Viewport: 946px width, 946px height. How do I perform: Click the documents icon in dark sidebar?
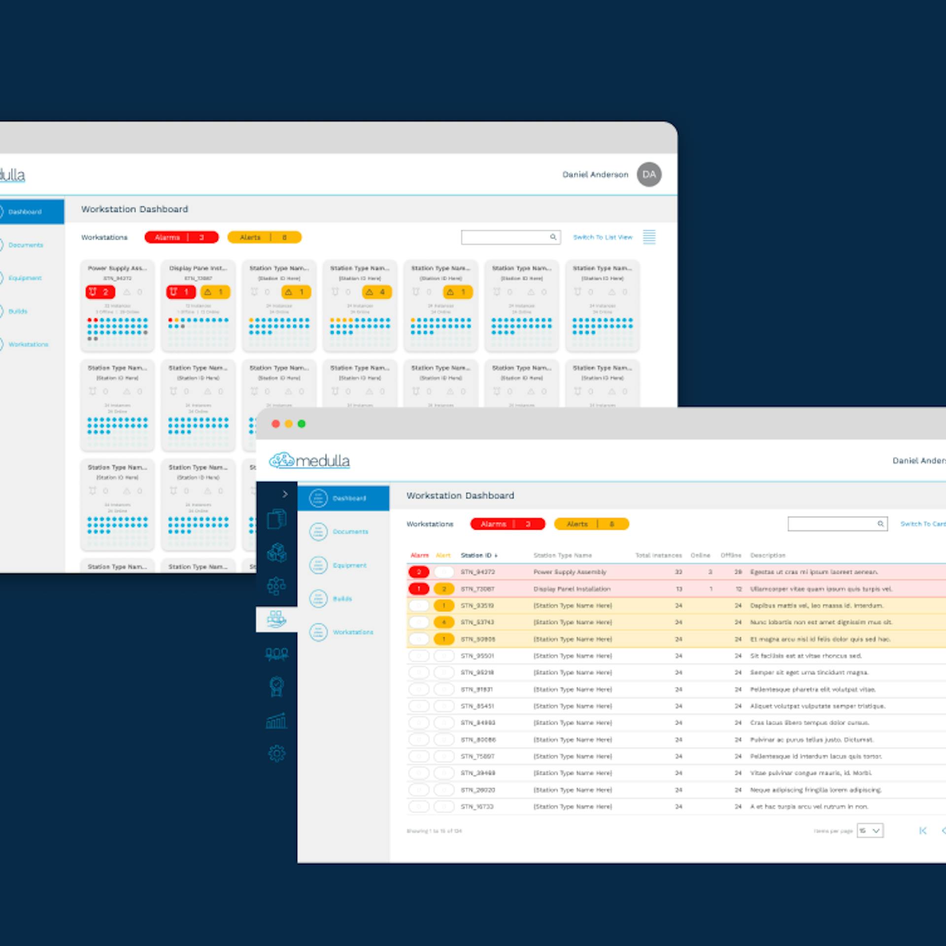276,519
